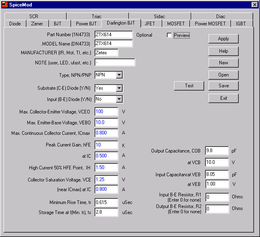Open the Zener tab
Image resolution: width=260 pixels, height=237 pixels.
(x=37, y=24)
